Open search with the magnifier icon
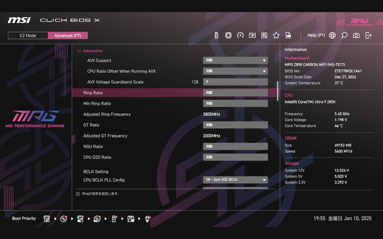Viewport: 383px width, 239px height. click(x=344, y=35)
